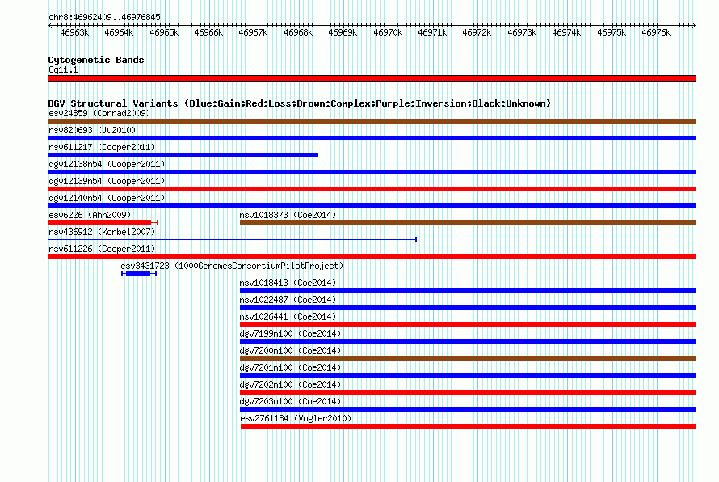Open esv3431723 (1000GenomesConsortiumPilotProject) label
The width and height of the screenshot is (719, 482).
pyautogui.click(x=232, y=266)
